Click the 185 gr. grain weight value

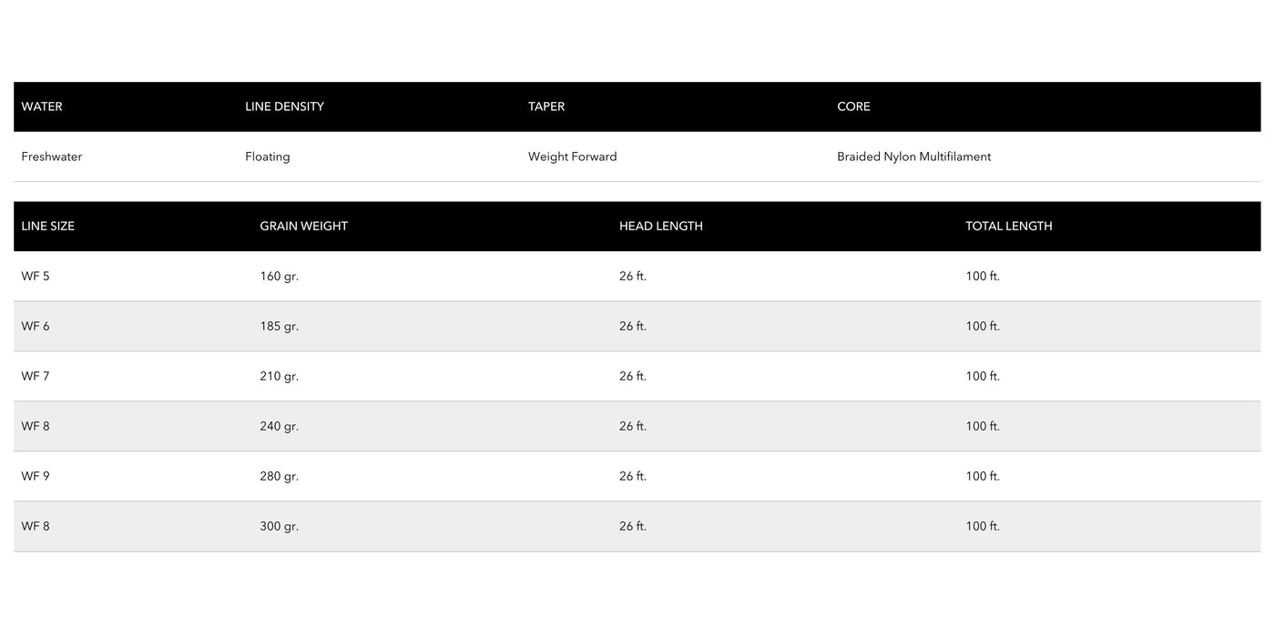coord(279,326)
